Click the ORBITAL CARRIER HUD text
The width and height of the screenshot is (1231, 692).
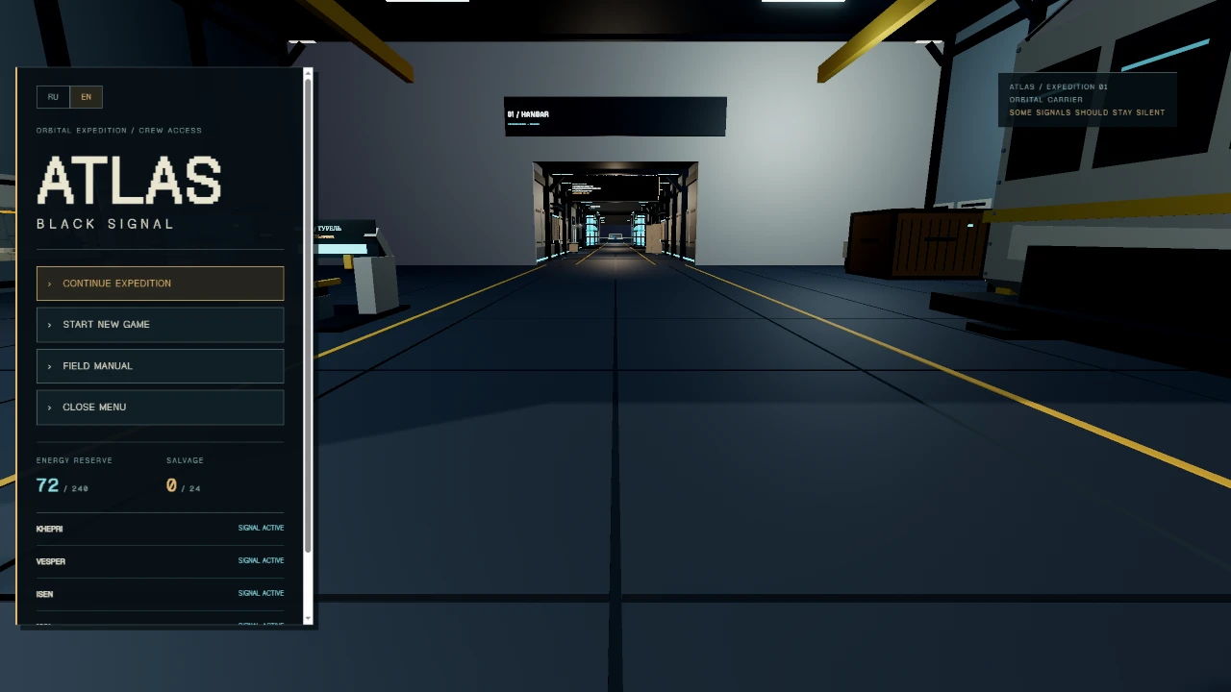(1045, 99)
